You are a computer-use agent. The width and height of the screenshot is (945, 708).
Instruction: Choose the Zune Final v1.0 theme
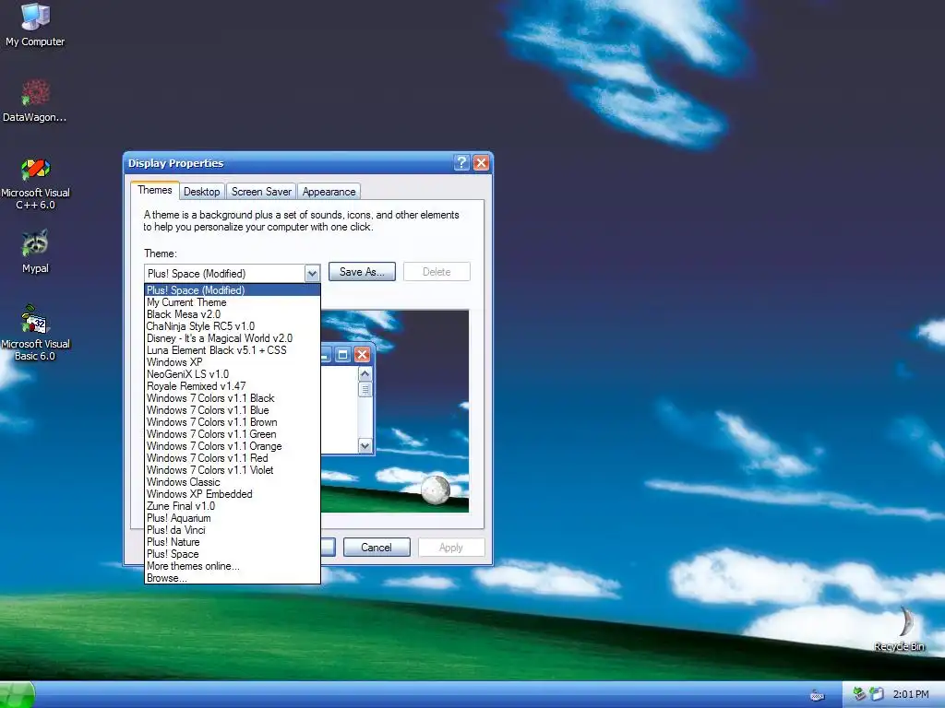(x=232, y=506)
